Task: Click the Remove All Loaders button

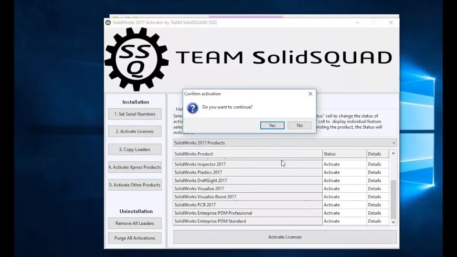Action: 135,223
